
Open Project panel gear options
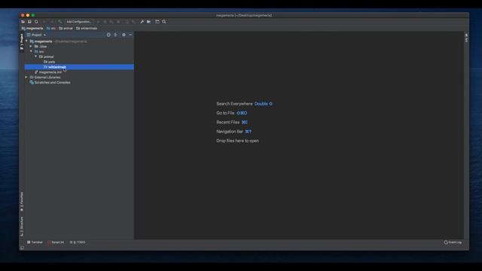124,35
